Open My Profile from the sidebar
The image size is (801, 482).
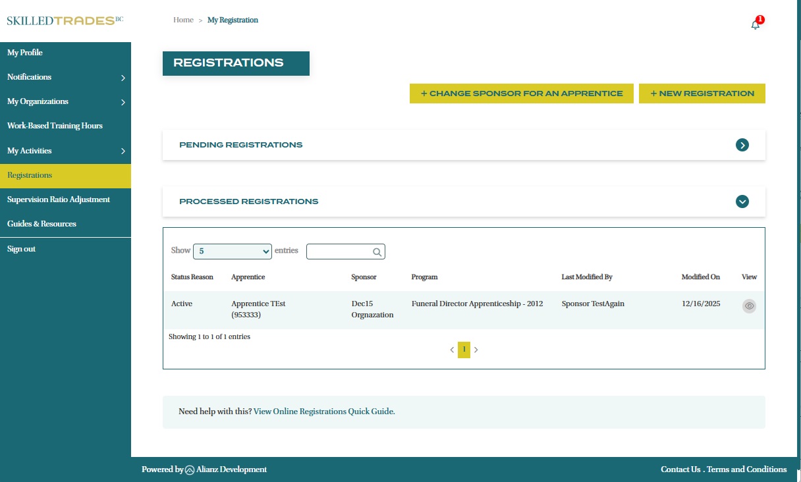(x=25, y=53)
